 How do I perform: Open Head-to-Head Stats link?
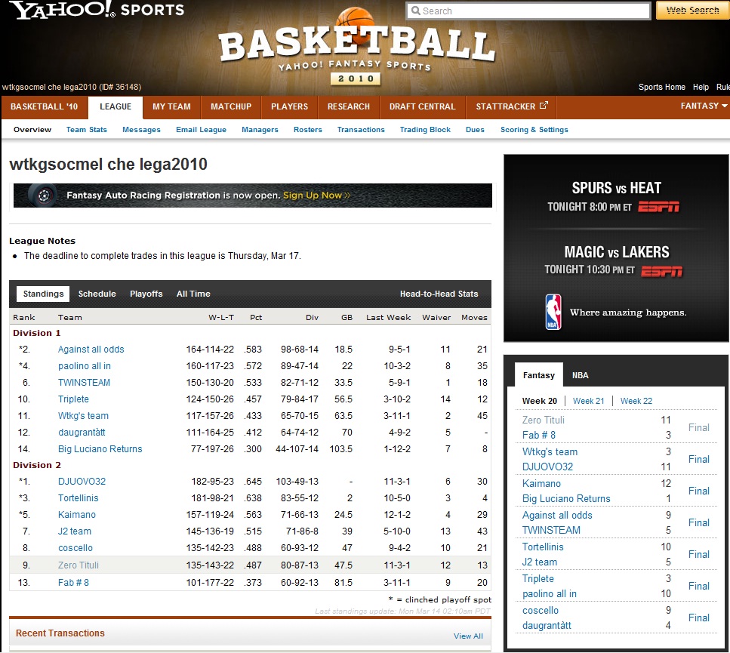(x=439, y=294)
